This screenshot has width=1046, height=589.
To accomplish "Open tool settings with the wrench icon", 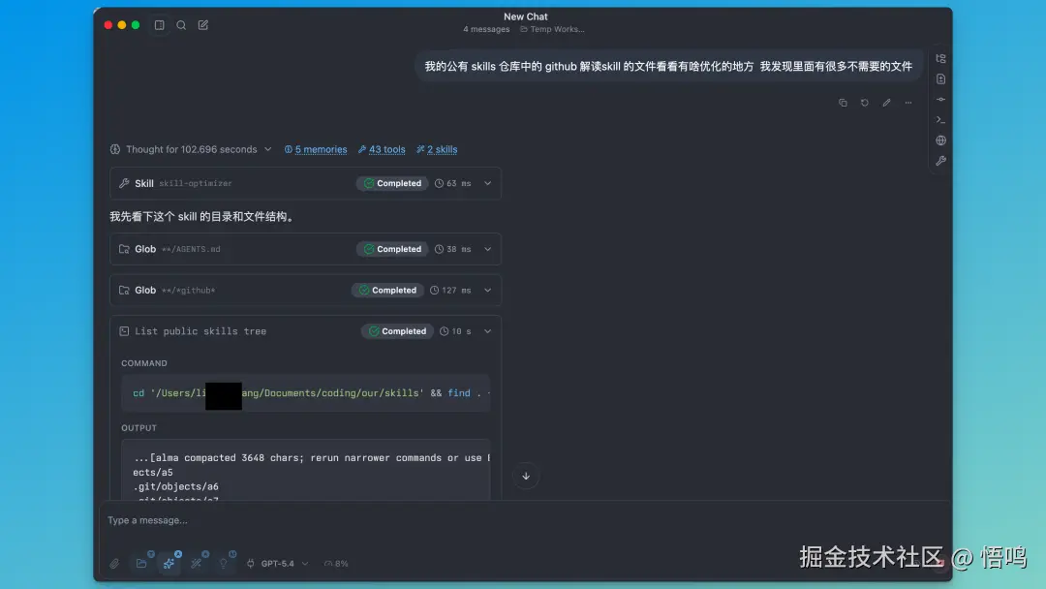I will 939,161.
